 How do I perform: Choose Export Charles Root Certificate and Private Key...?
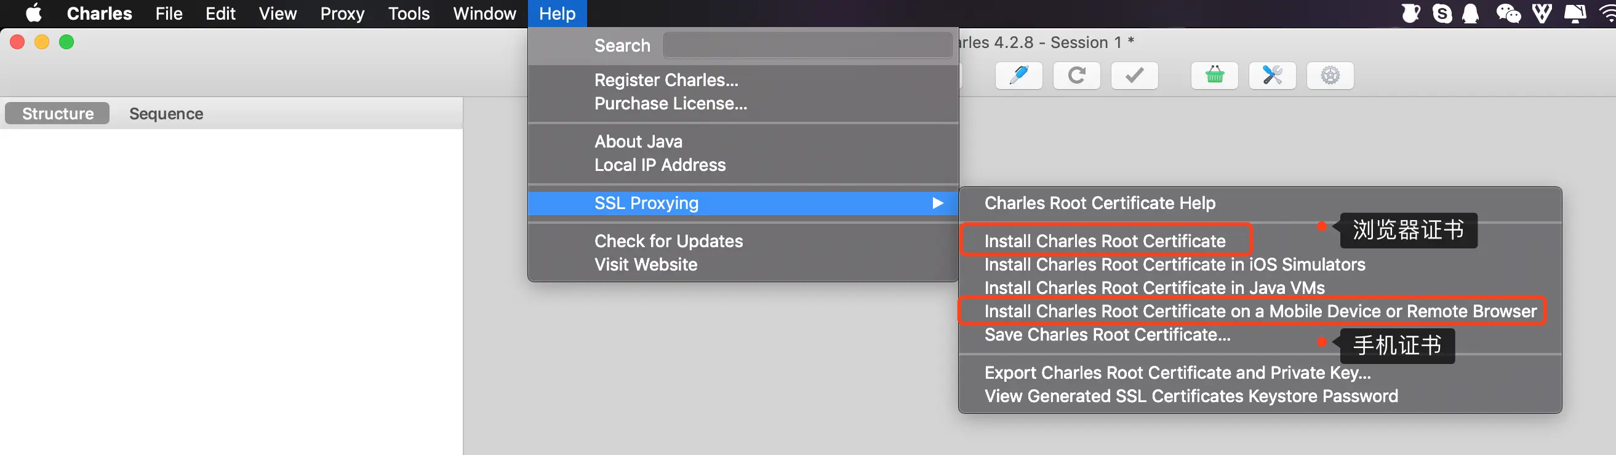coord(1260,373)
